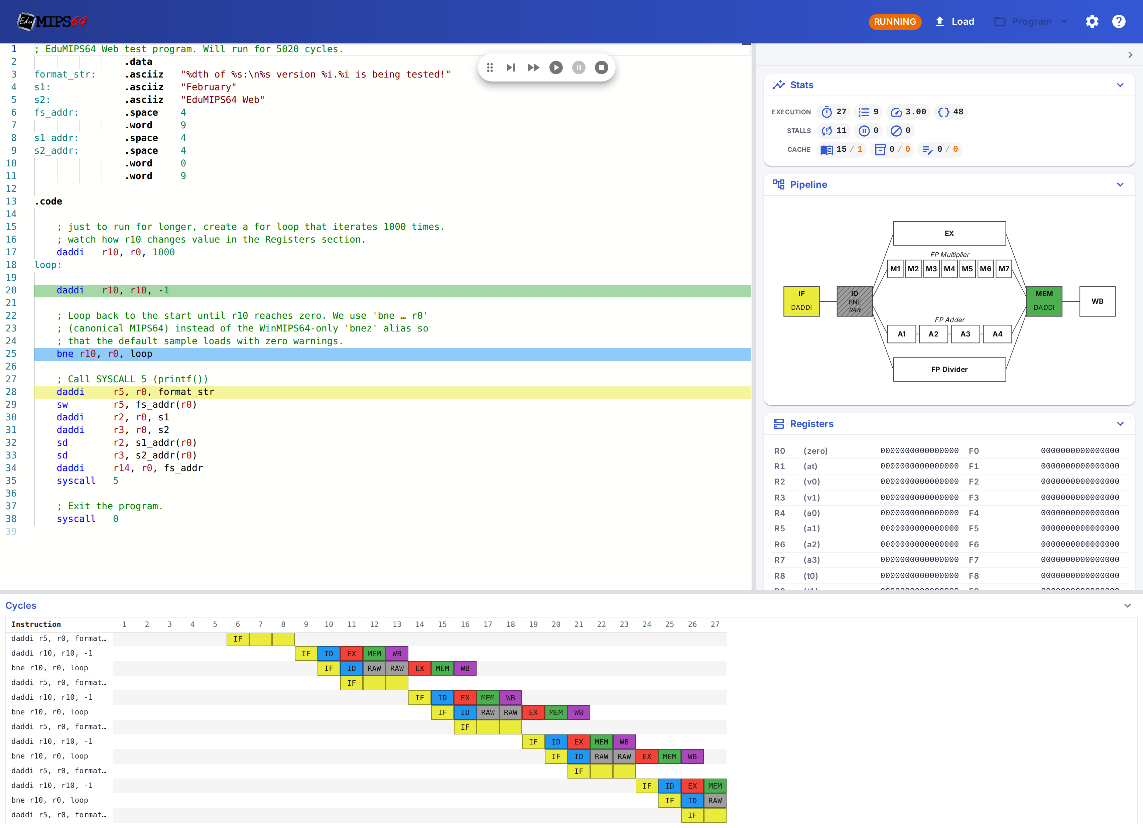Click the Pipeline panel title
This screenshot has height=828, width=1143.
tap(808, 184)
